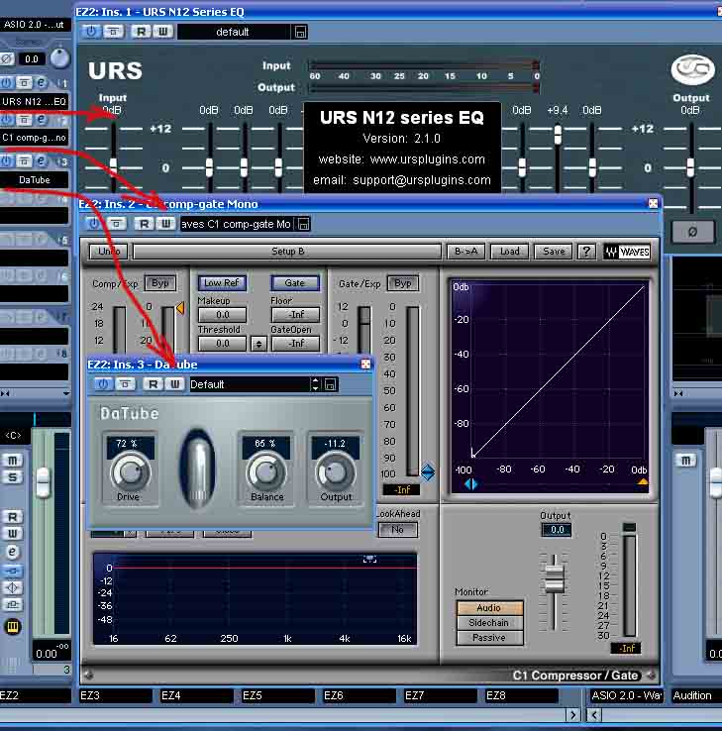722x731 pixels.
Task: Select the DaTube insert slot
Action: [35, 180]
